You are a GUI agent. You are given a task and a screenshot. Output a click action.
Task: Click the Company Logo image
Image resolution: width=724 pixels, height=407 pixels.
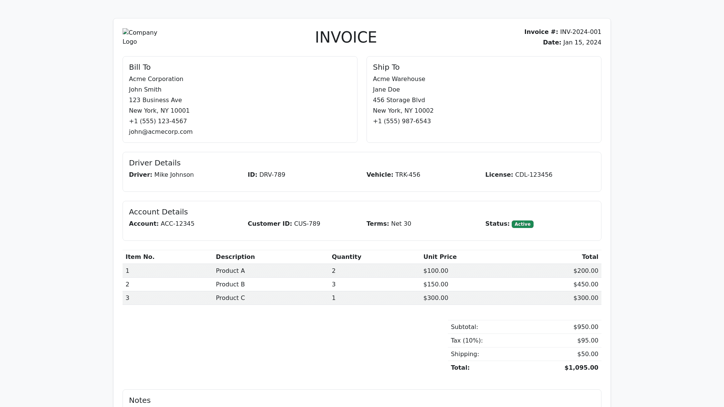[140, 37]
